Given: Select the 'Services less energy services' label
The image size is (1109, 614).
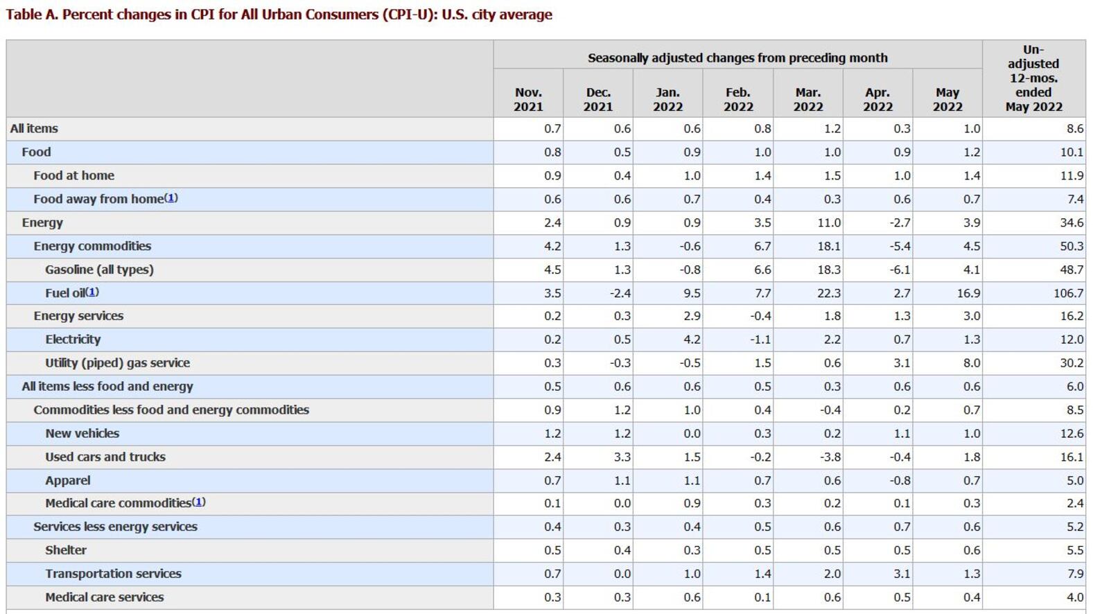Looking at the screenshot, I should click(x=115, y=527).
